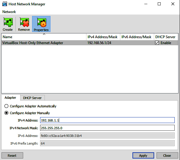Viewport: 180px width, 160px height.
Task: Click the IPv4 Network Mask field
Action: tap(107, 128)
